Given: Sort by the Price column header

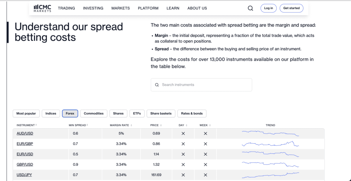Looking at the screenshot, I should [x=156, y=125].
